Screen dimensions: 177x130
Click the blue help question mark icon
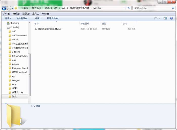point(171,18)
